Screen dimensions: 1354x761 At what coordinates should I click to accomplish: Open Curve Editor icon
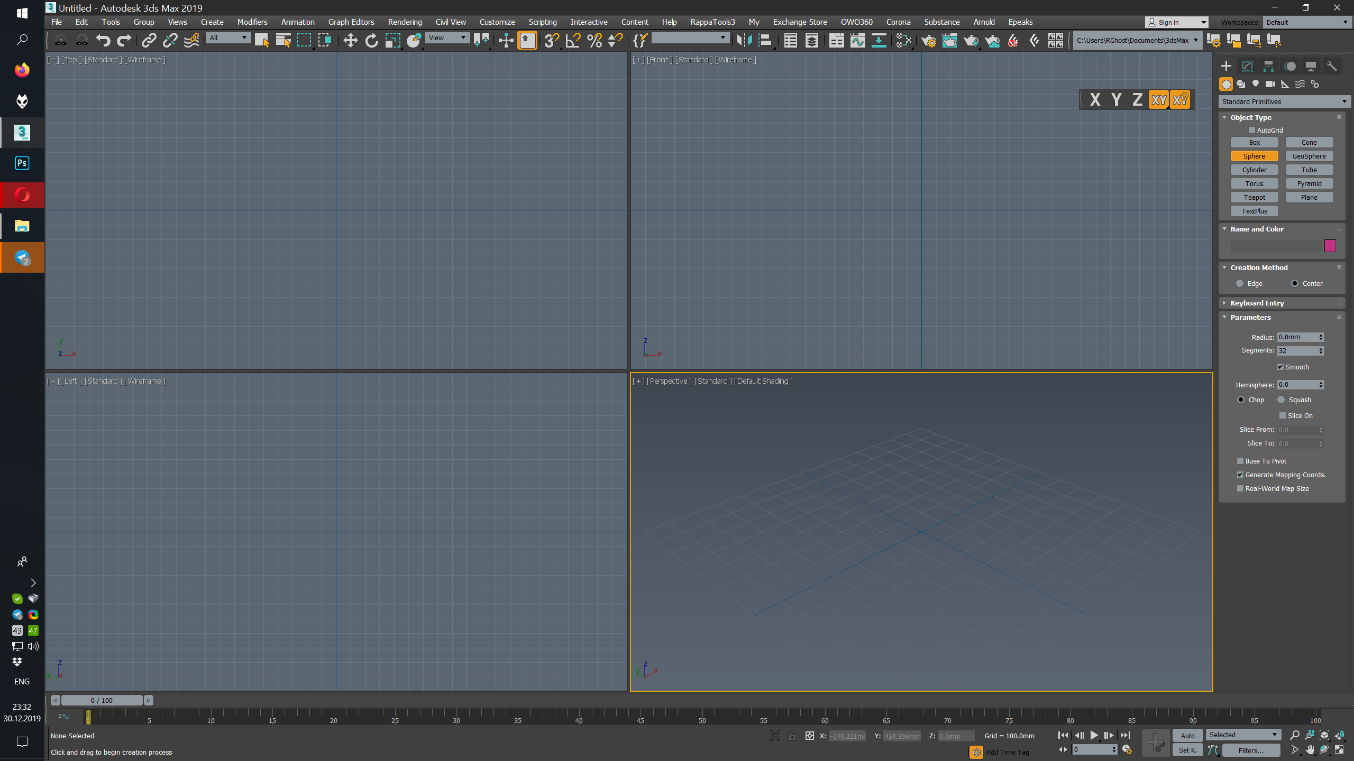click(858, 40)
